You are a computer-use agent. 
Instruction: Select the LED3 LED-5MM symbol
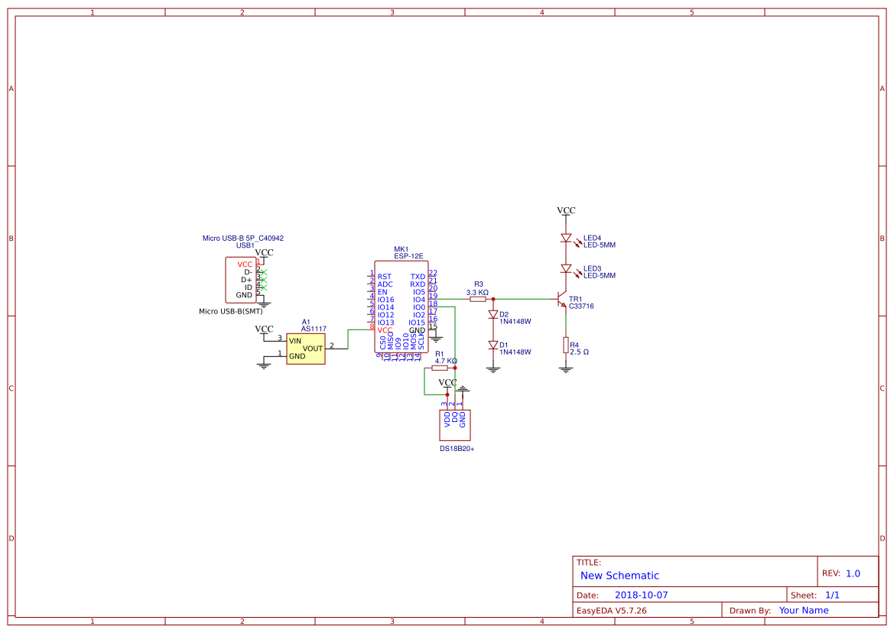tap(566, 269)
